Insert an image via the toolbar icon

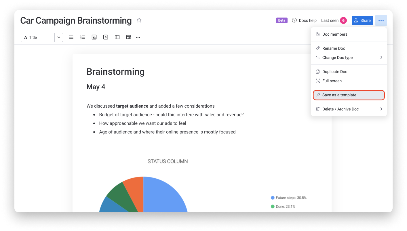click(x=94, y=37)
